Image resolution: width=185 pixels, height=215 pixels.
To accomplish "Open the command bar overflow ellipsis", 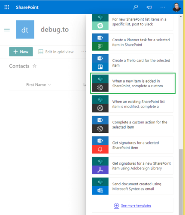I will point(84,52).
